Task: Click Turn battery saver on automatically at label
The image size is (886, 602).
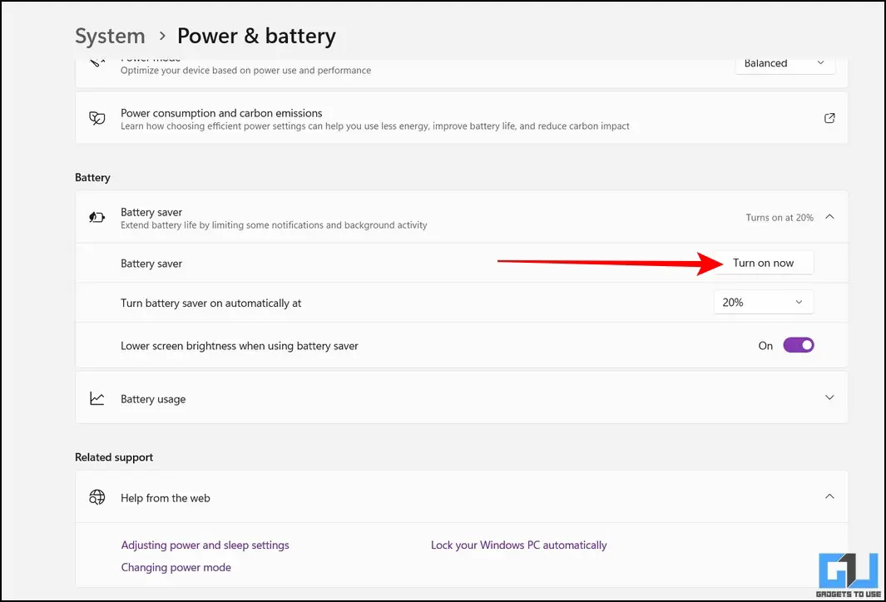Action: [210, 303]
